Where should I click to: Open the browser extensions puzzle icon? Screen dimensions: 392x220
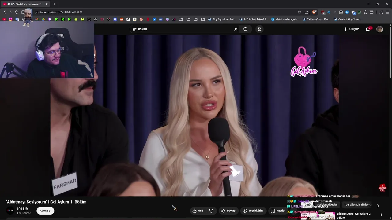click(365, 12)
